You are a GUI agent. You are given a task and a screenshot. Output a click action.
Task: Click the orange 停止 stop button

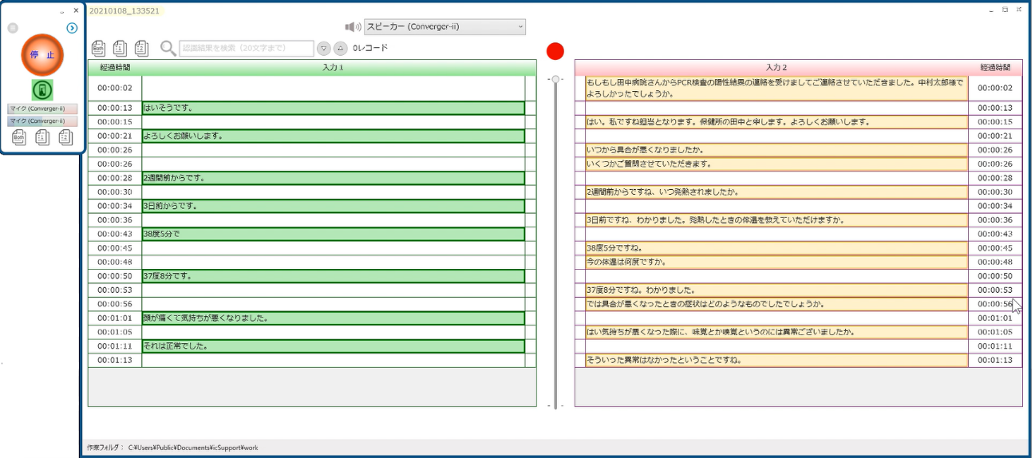click(x=42, y=55)
